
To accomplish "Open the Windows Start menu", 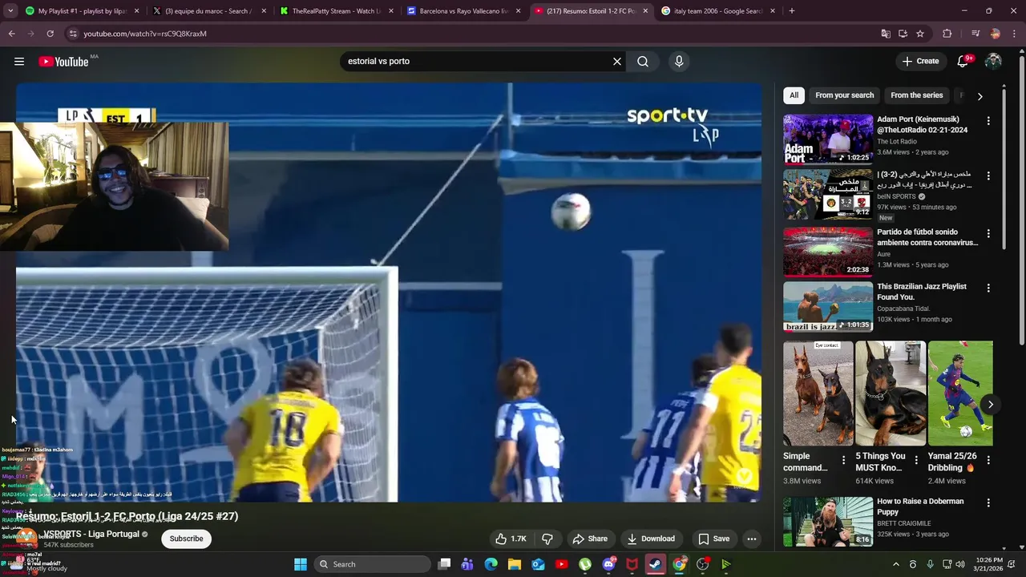I will point(301,564).
